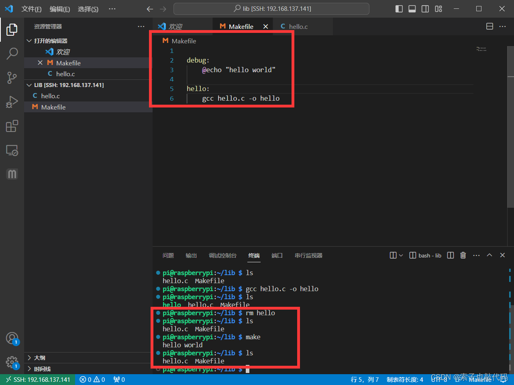Viewport: 514px width, 385px height.
Task: Open Explorer panel more actions ellipsis
Action: [141, 26]
